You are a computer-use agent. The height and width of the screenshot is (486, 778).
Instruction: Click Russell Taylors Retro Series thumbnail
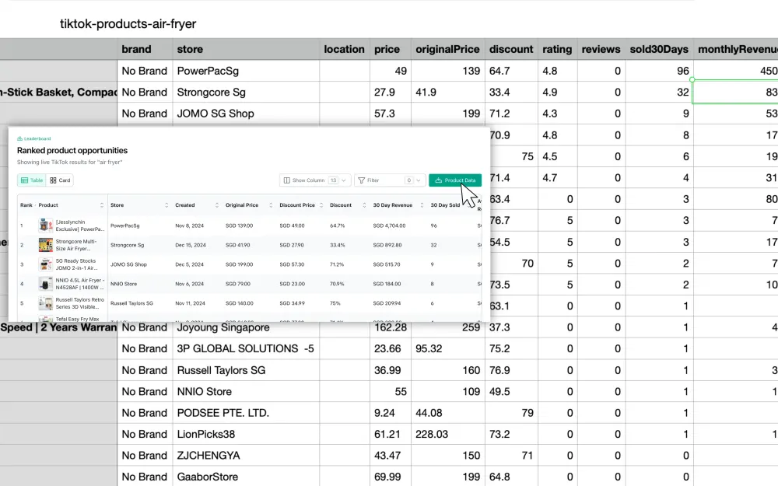tap(46, 303)
